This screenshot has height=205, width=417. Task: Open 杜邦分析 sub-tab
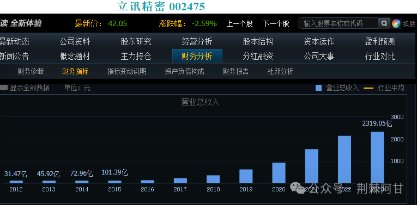(280, 71)
